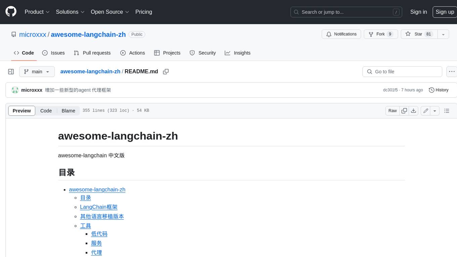The width and height of the screenshot is (457, 257).
Task: Open the Open Source dropdown
Action: click(110, 12)
